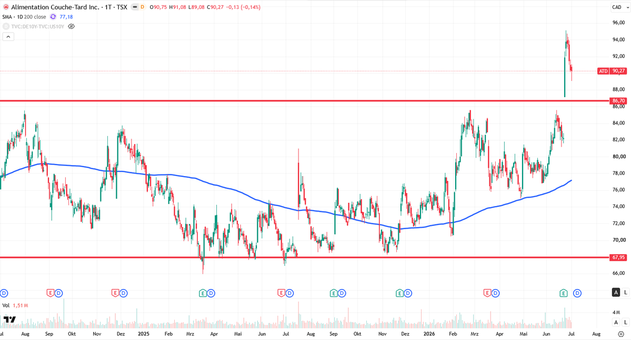631x340 pixels.
Task: Click the 2025 year label on time axis
Action: 144,334
